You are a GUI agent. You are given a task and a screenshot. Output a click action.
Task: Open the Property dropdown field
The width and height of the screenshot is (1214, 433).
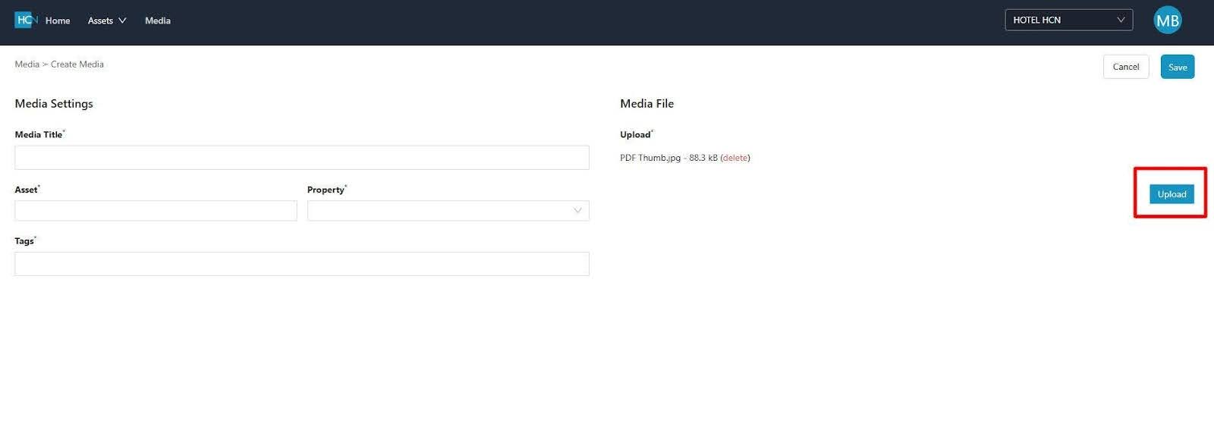(448, 211)
